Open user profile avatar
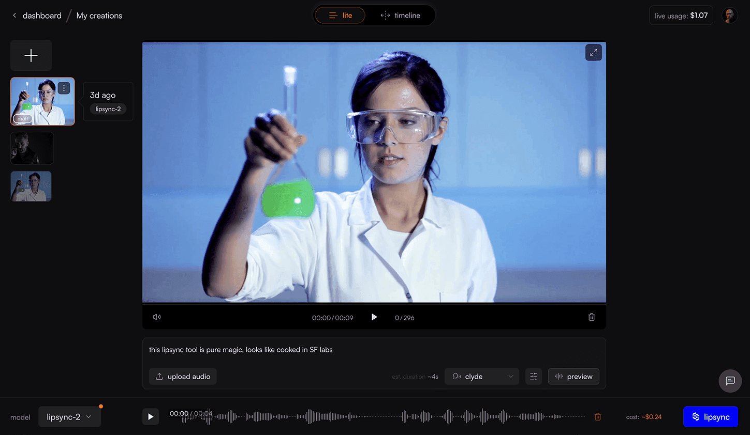750x435 pixels. [729, 15]
